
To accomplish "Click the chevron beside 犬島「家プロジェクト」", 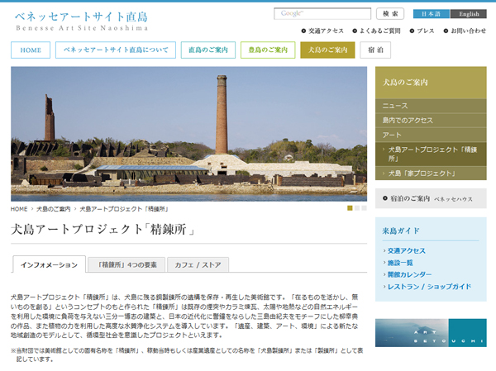I will tap(384, 174).
